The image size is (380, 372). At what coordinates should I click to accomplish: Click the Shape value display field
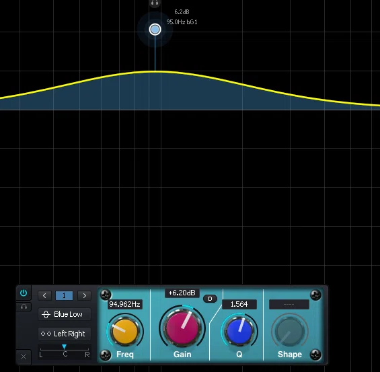tap(289, 304)
